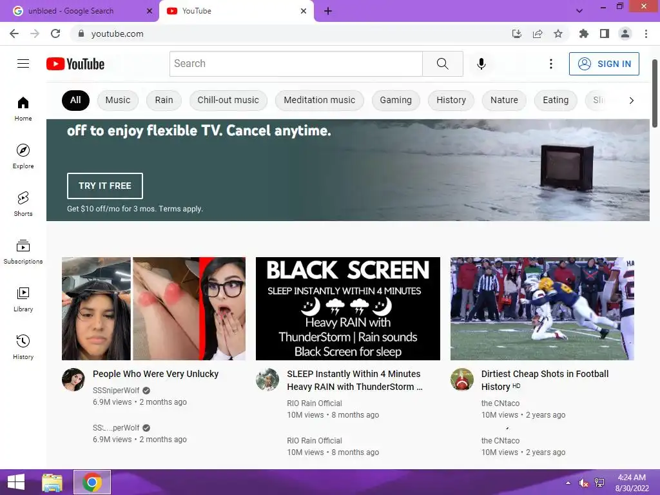The image size is (660, 495).
Task: Open People Who Were Very Unlucky title
Action: tap(155, 374)
